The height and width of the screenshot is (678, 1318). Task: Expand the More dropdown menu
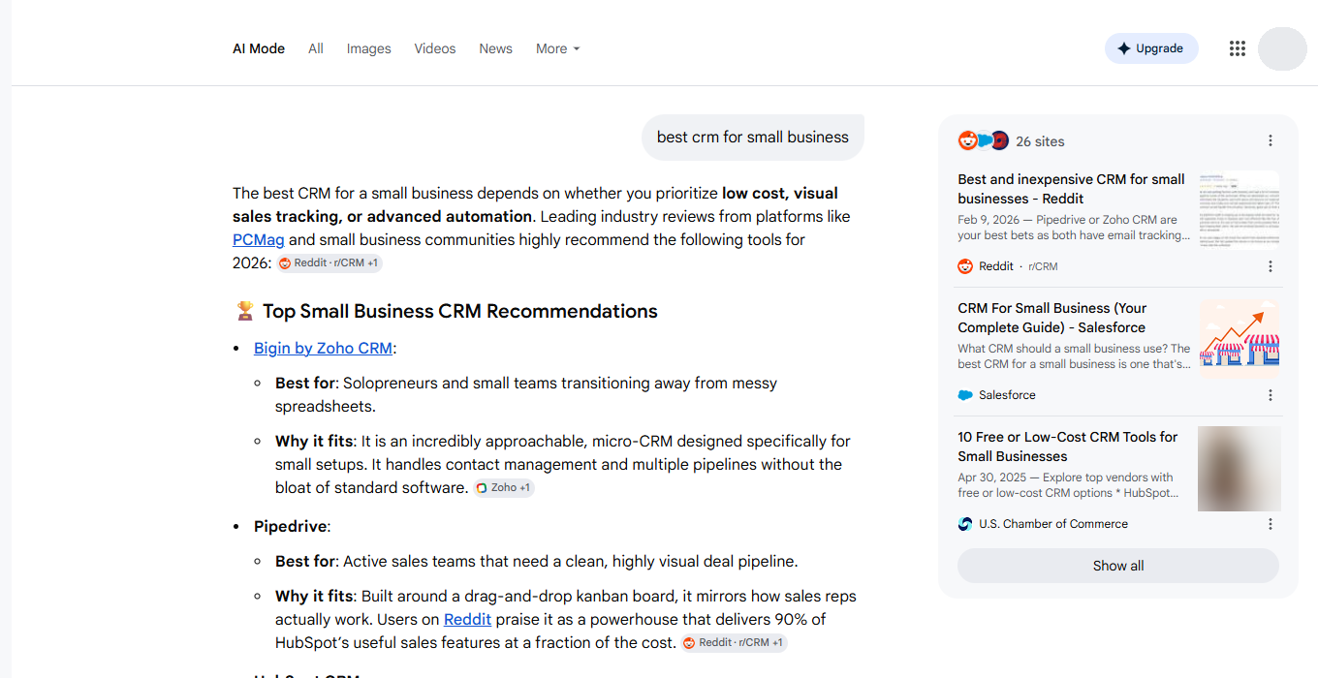[558, 48]
